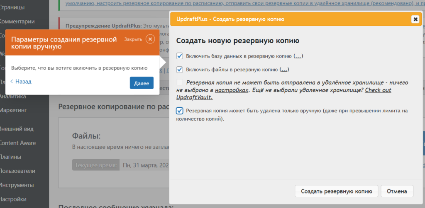Image resolution: width=425 pixels, height=208 pixels.
Task: Expand file options via '(...)' link
Action: [x=284, y=70]
